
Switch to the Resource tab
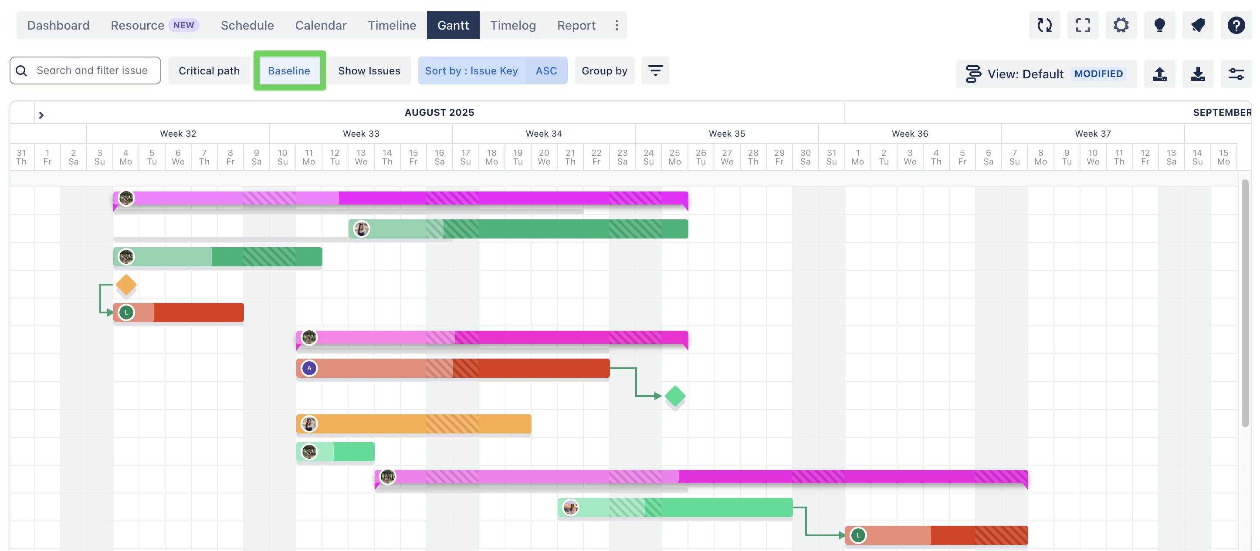pyautogui.click(x=155, y=25)
